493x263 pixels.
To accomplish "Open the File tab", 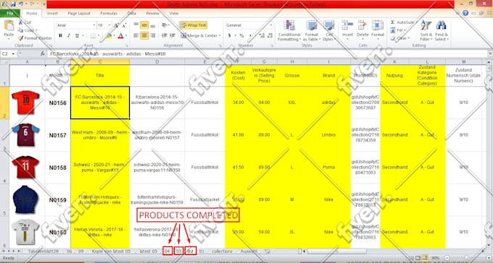I will [10, 14].
